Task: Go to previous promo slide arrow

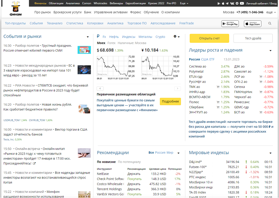Action: [x=100, y=88]
